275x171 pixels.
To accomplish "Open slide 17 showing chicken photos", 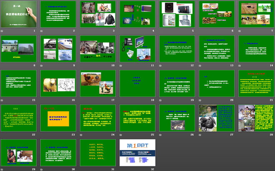I will pos(97,83).
